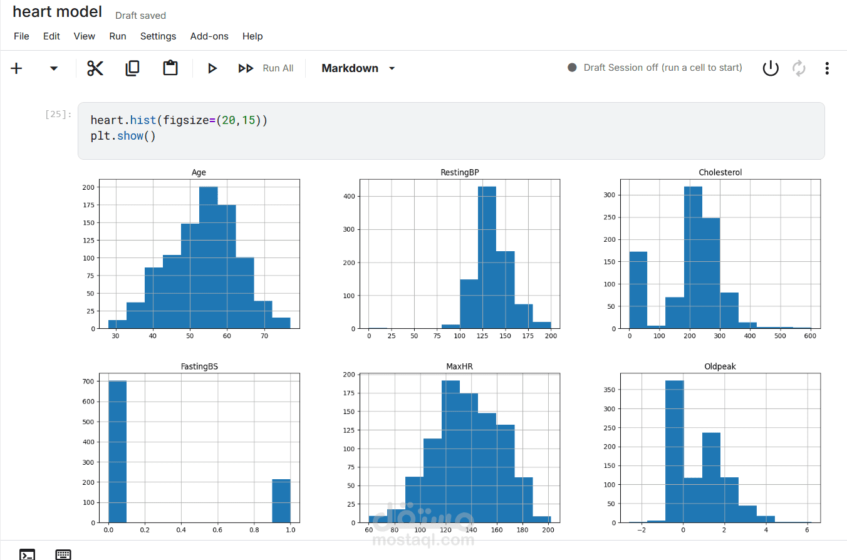This screenshot has height=560, width=847.
Task: Click Run All cells button
Action: pyautogui.click(x=266, y=68)
